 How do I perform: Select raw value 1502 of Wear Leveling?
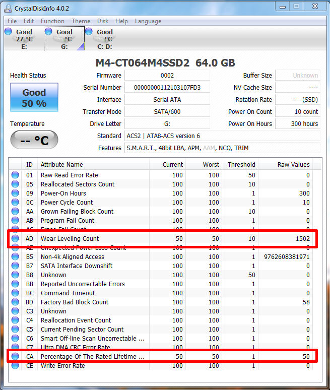tap(303, 238)
